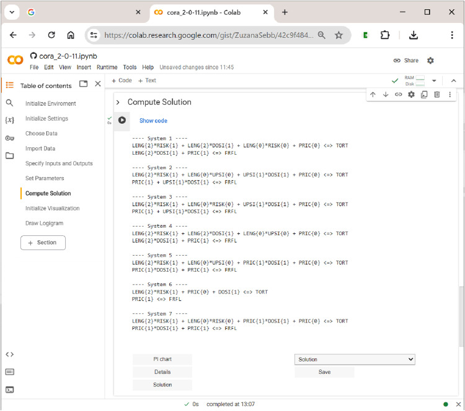Click the vertical scrollbar of the notebook

461,316
